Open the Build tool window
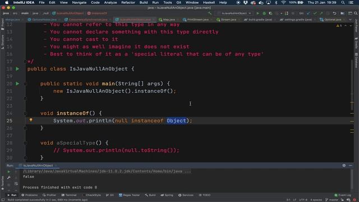This screenshot has height=202, width=359. 150,195
